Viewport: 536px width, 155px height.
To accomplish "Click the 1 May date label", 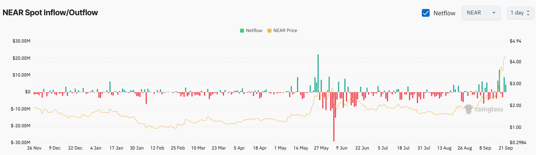I will (280, 148).
